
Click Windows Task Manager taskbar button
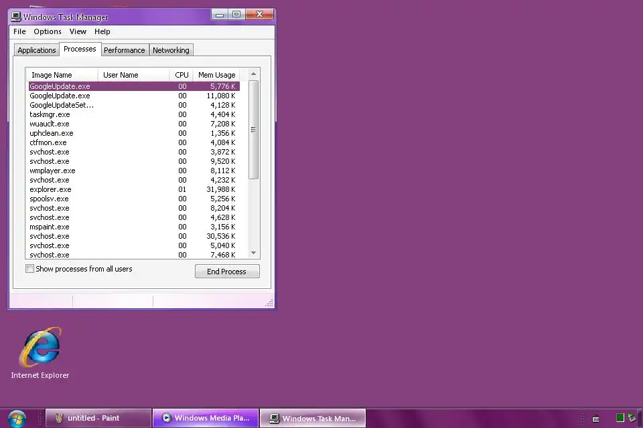[x=313, y=418]
